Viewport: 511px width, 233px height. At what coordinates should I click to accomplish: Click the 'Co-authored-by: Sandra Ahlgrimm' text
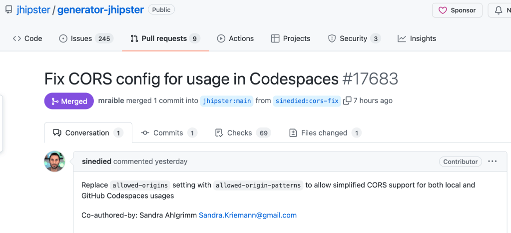139,215
